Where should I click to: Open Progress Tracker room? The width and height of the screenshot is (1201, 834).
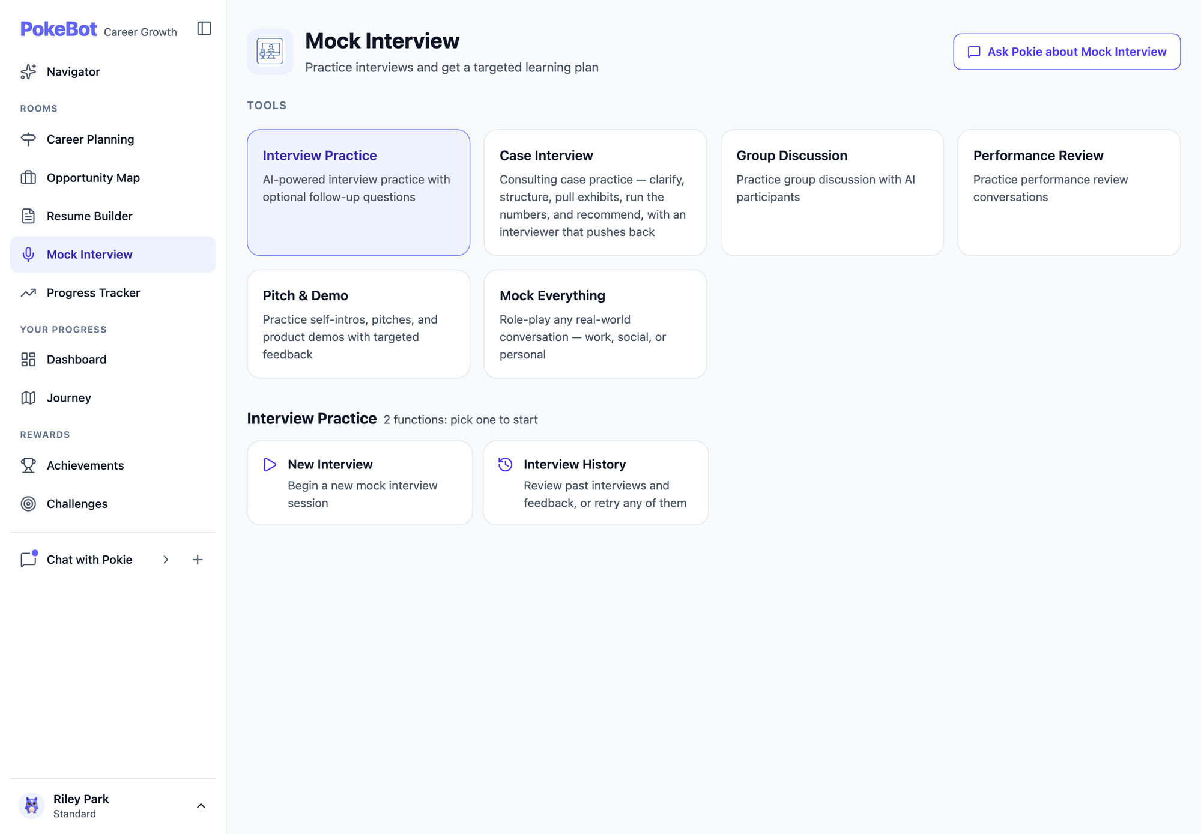[113, 293]
